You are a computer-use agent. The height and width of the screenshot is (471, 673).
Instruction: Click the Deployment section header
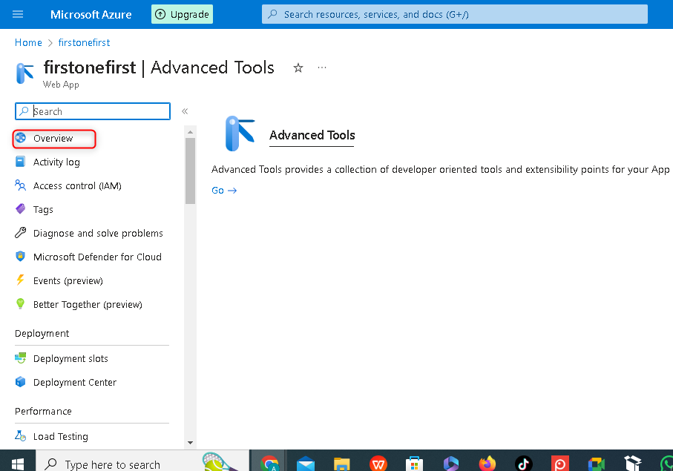click(42, 333)
